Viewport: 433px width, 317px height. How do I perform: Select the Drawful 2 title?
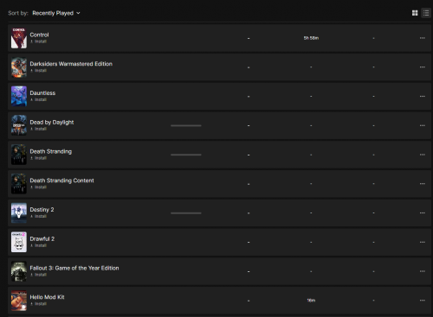pyautogui.click(x=42, y=239)
